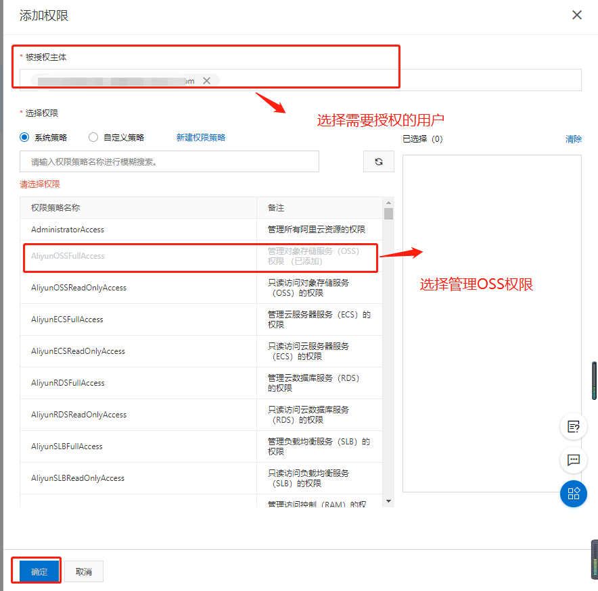The height and width of the screenshot is (591, 598).
Task: Refresh the permission policy list
Action: point(378,161)
